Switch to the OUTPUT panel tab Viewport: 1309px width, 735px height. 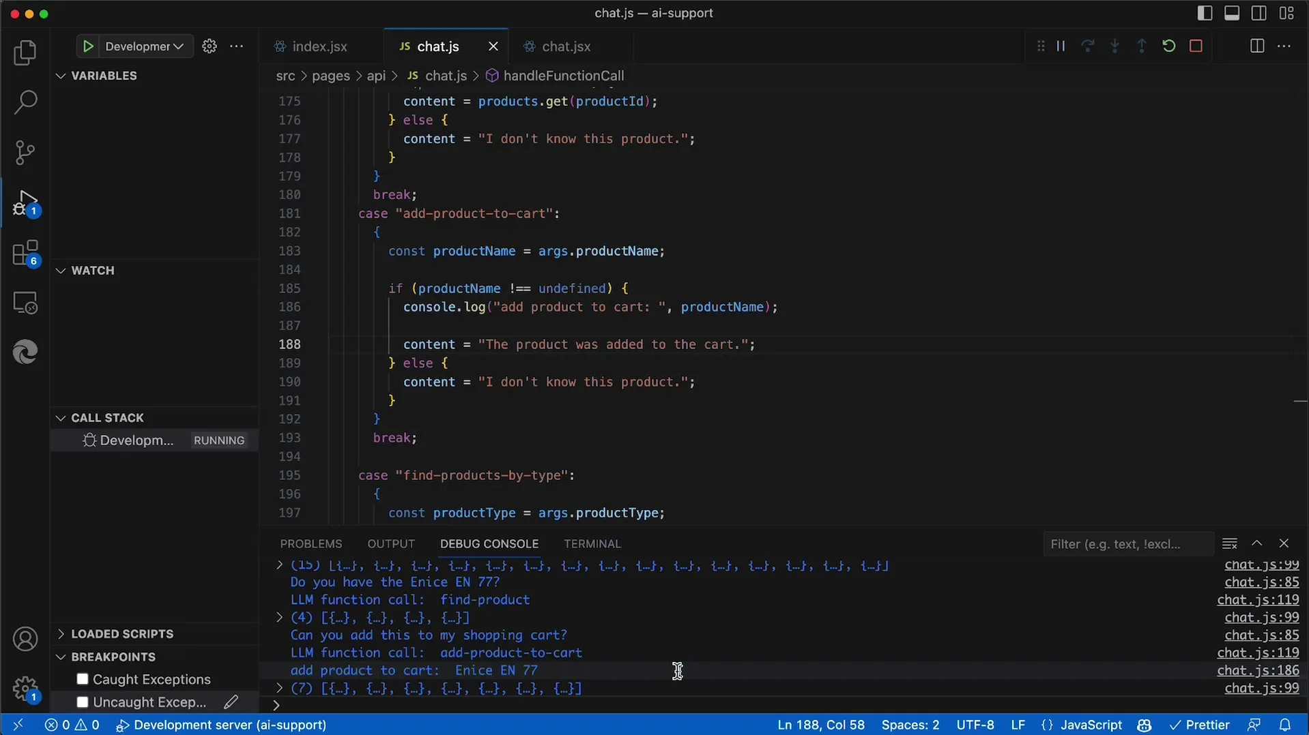tap(391, 544)
